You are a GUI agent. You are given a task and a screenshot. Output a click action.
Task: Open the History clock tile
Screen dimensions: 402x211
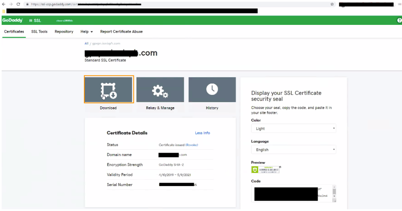pos(212,90)
